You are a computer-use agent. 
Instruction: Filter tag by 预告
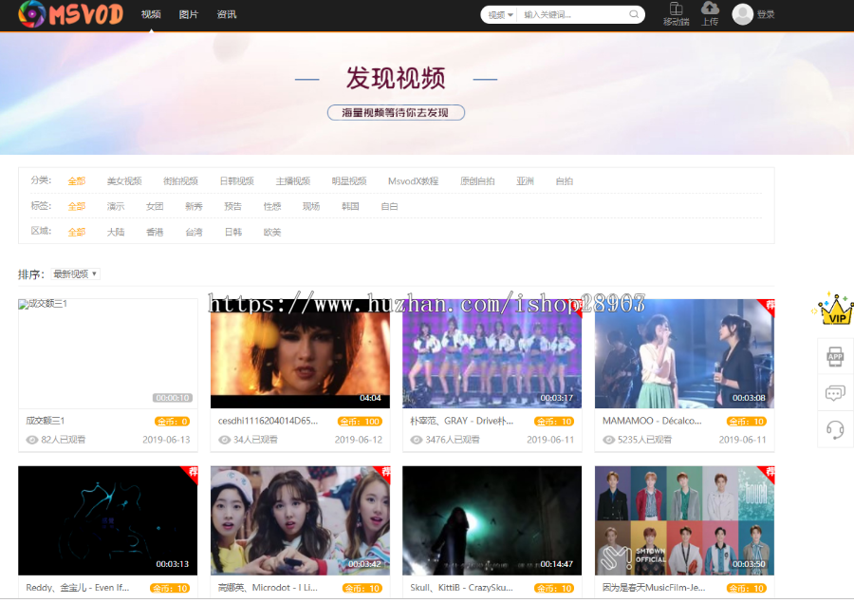[233, 206]
